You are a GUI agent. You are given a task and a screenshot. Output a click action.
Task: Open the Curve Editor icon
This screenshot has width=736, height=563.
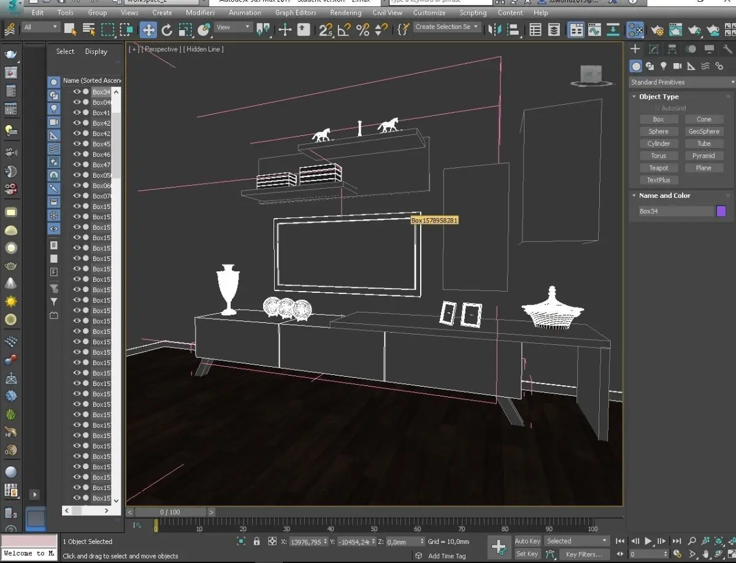(594, 29)
